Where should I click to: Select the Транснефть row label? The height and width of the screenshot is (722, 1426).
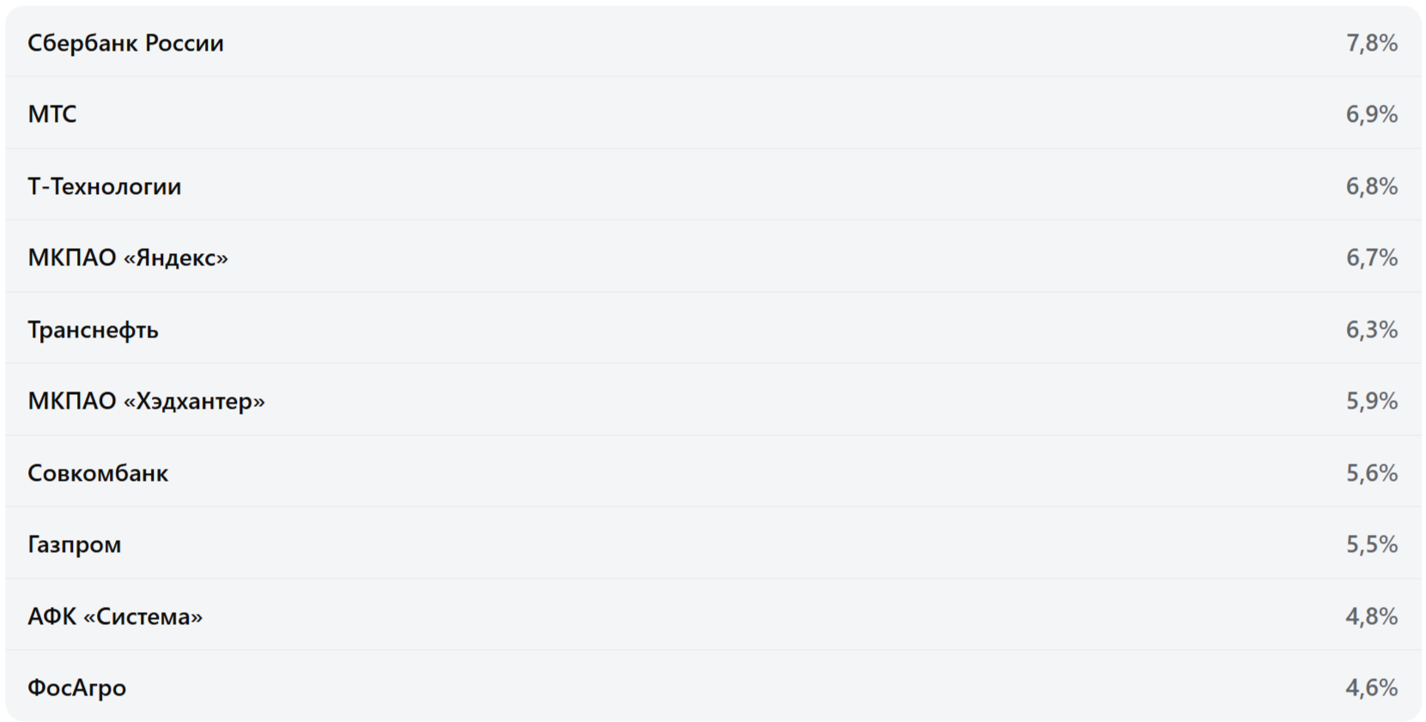pos(93,330)
